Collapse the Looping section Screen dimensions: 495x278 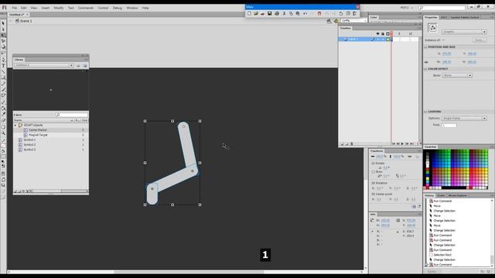425,111
